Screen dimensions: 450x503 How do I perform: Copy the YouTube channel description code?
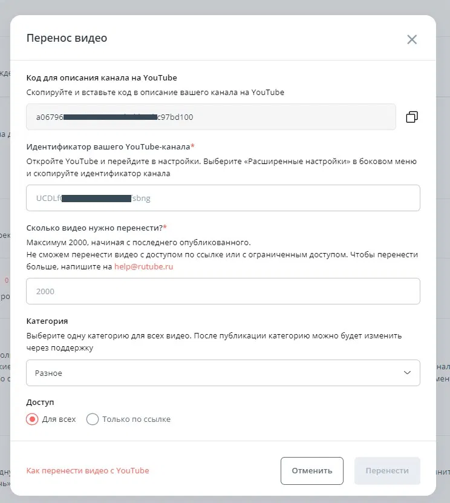(412, 117)
